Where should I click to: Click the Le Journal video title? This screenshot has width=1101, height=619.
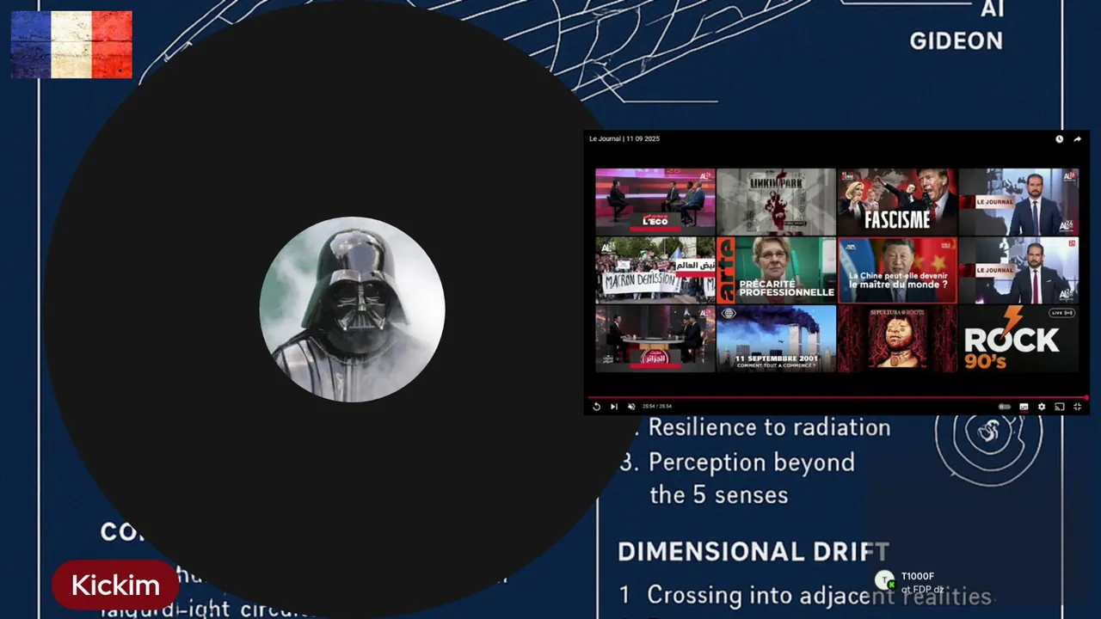click(x=624, y=138)
